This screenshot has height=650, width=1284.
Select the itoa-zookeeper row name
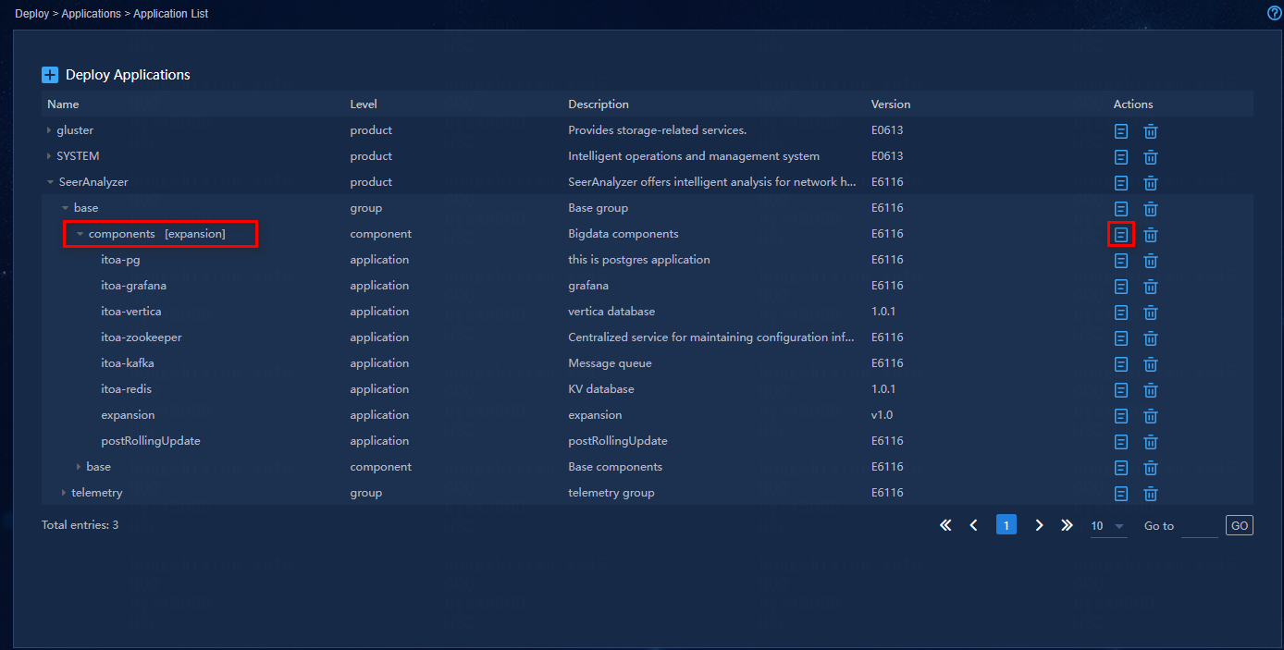pyautogui.click(x=142, y=337)
